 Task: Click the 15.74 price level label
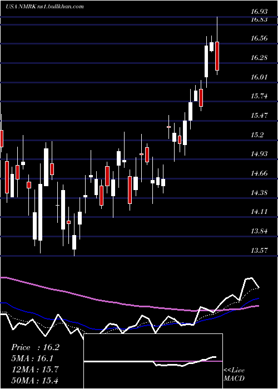[x=259, y=96]
